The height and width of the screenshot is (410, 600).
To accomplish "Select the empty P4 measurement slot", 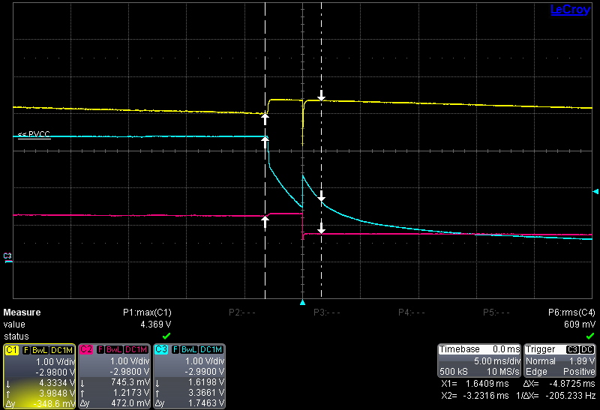I will click(411, 313).
